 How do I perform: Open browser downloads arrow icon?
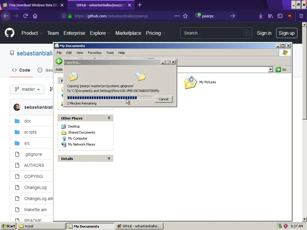[261, 16]
